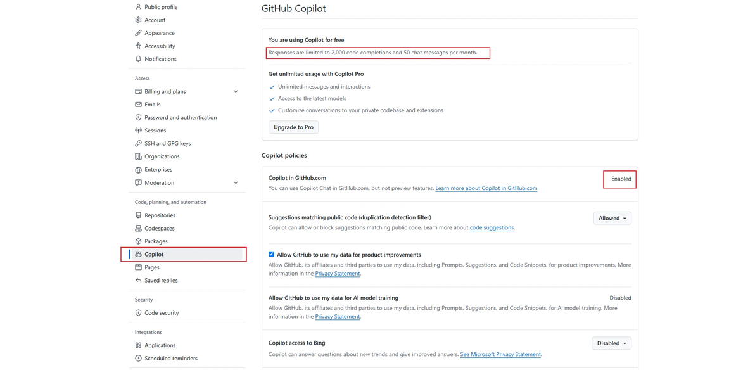Open the code suggestions link

[x=492, y=228]
